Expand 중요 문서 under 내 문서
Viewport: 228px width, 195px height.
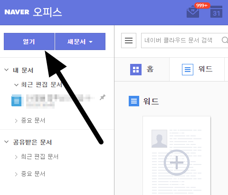point(16,121)
